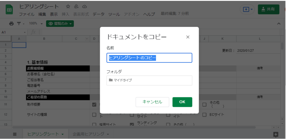286x139 pixels.
Task: Click the 共有 share button
Action: [269, 10]
